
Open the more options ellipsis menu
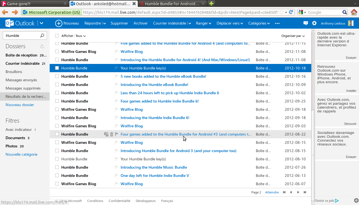(277, 23)
